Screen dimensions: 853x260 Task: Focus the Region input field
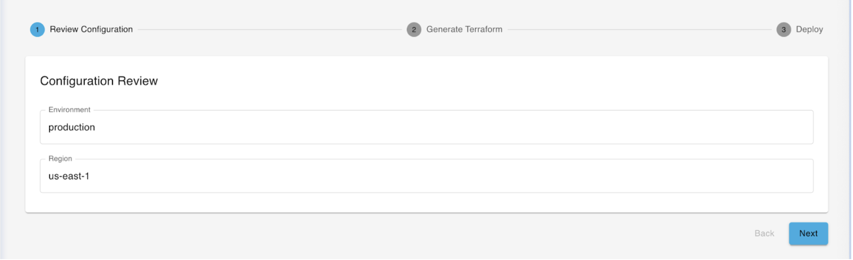coord(426,176)
